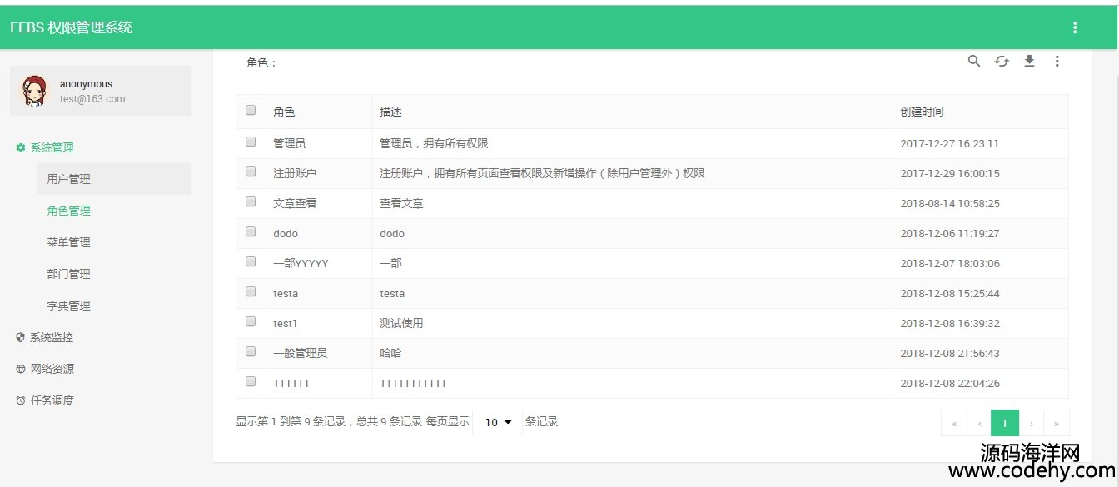Check the 管理员 row checkbox

[251, 142]
